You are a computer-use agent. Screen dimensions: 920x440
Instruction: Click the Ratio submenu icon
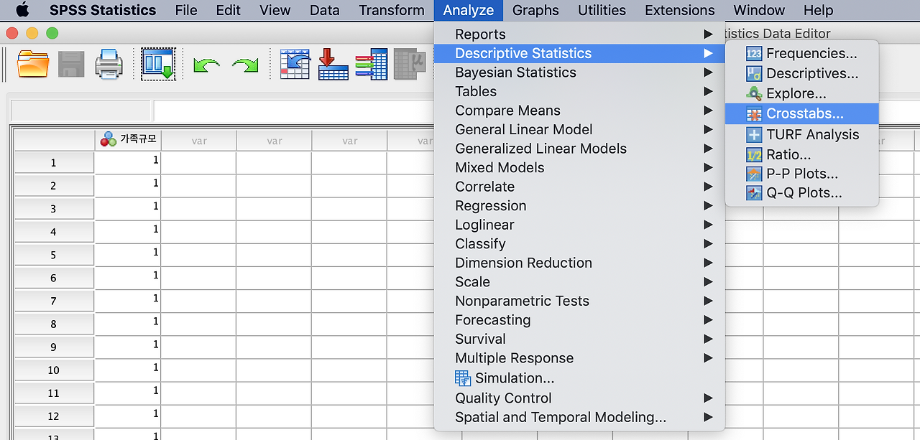(x=754, y=154)
